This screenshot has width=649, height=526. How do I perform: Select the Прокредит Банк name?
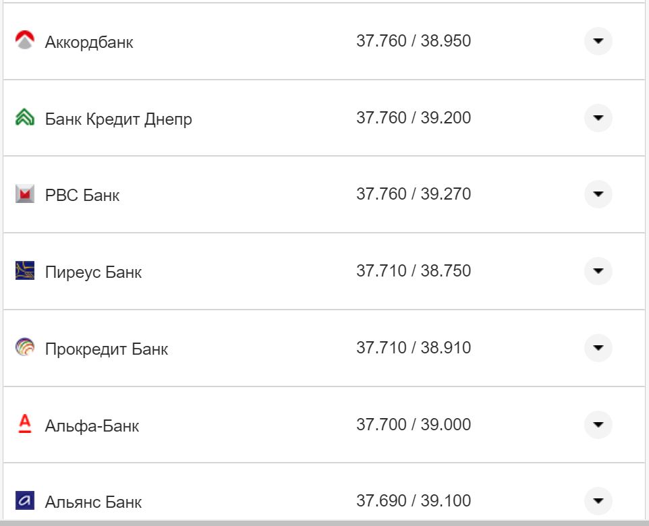pyautogui.click(x=107, y=349)
